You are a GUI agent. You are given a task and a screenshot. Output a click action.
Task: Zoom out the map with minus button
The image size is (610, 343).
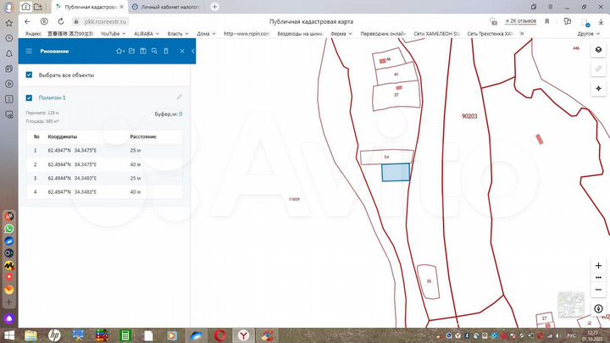(598, 289)
